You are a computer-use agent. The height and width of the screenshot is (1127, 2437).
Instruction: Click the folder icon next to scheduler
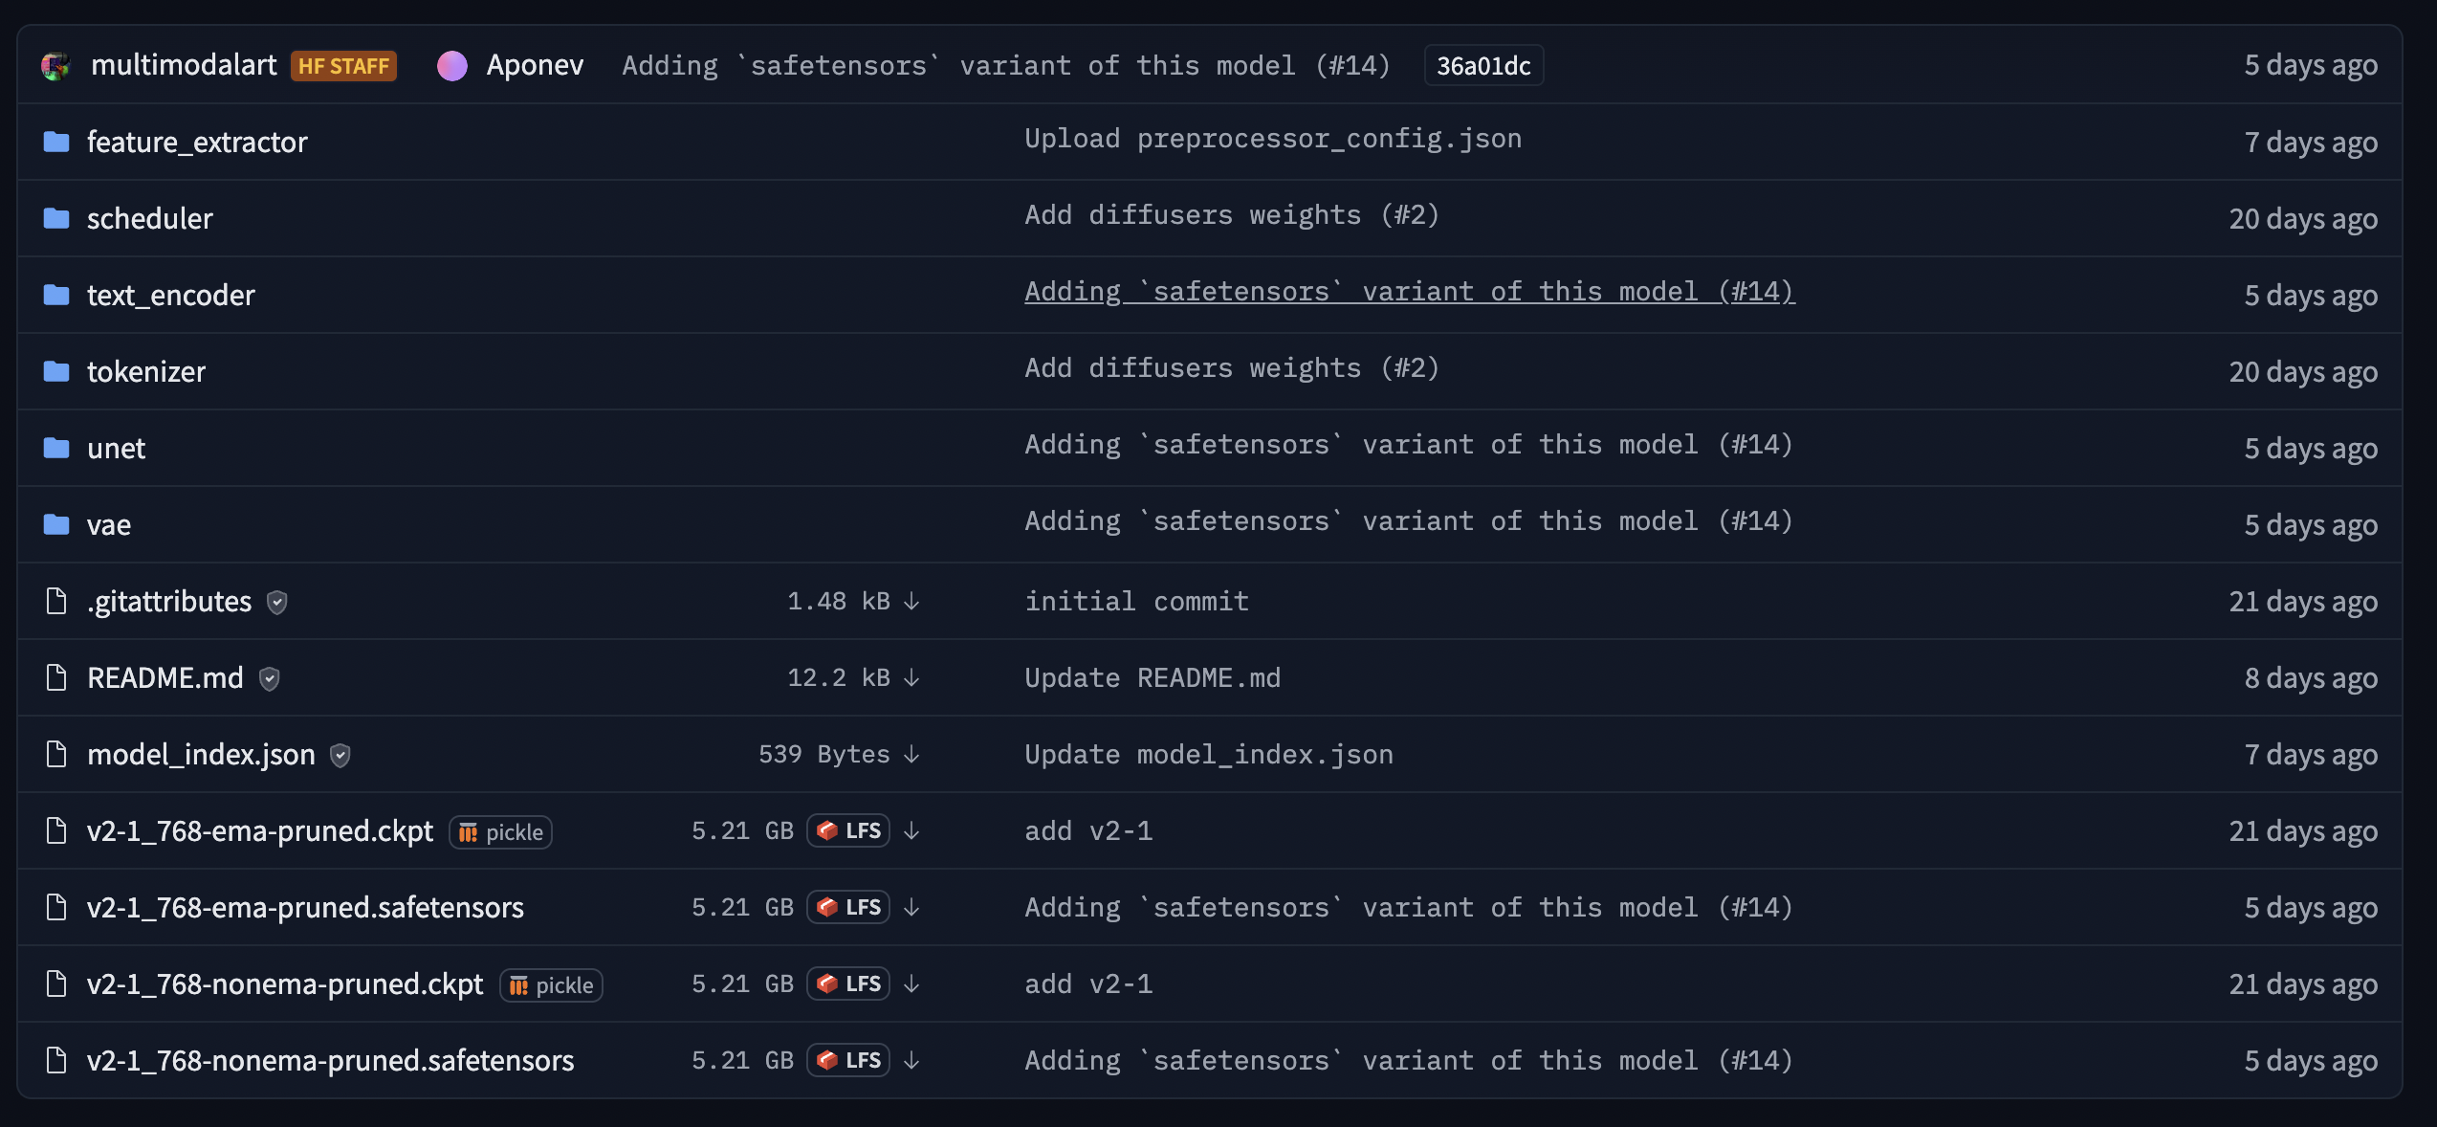pyautogui.click(x=55, y=218)
